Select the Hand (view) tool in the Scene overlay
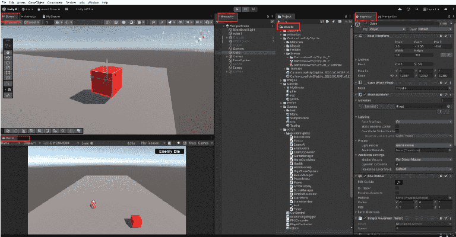 coord(8,53)
